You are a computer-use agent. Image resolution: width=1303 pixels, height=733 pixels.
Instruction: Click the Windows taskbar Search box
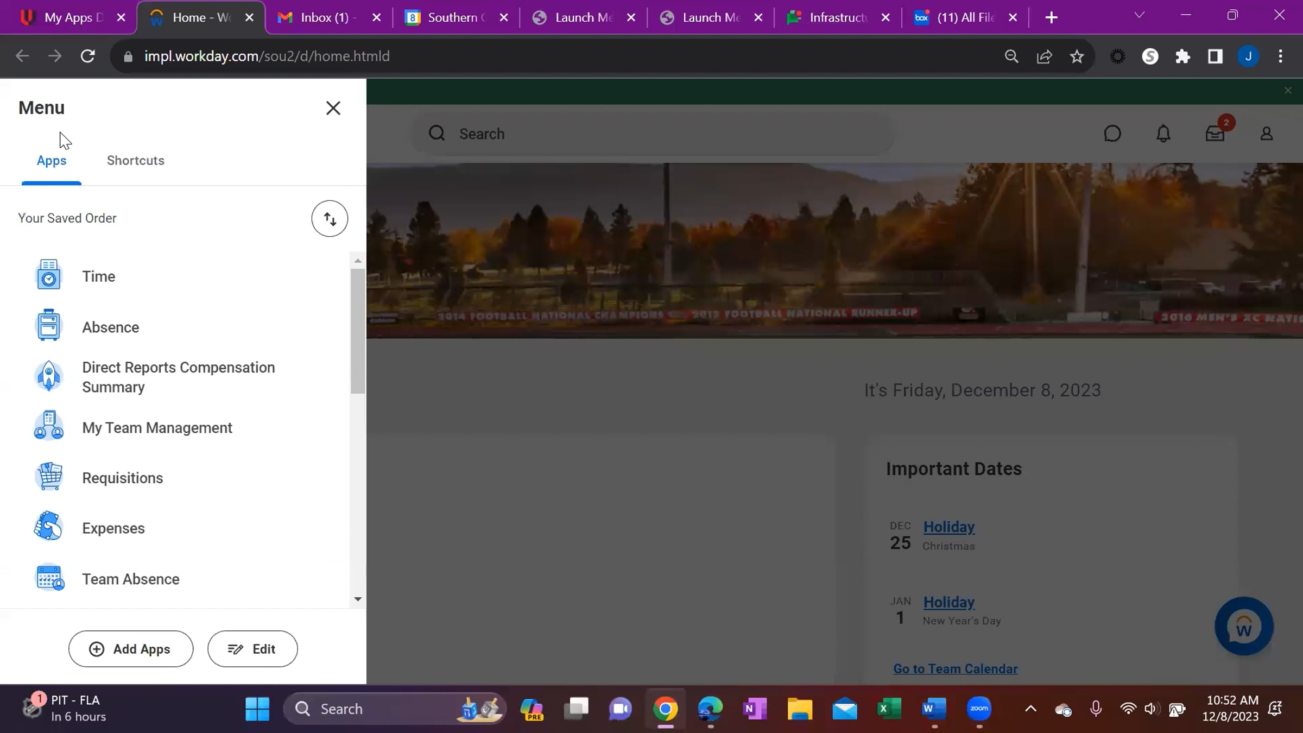click(395, 709)
